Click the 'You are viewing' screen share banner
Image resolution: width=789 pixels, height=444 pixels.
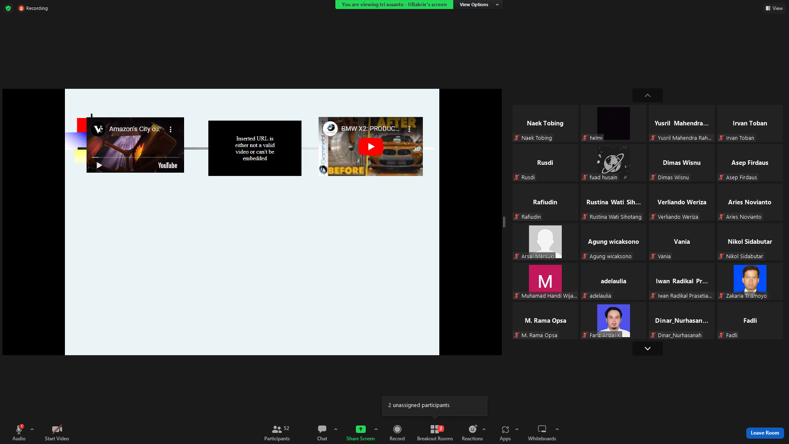(x=394, y=5)
